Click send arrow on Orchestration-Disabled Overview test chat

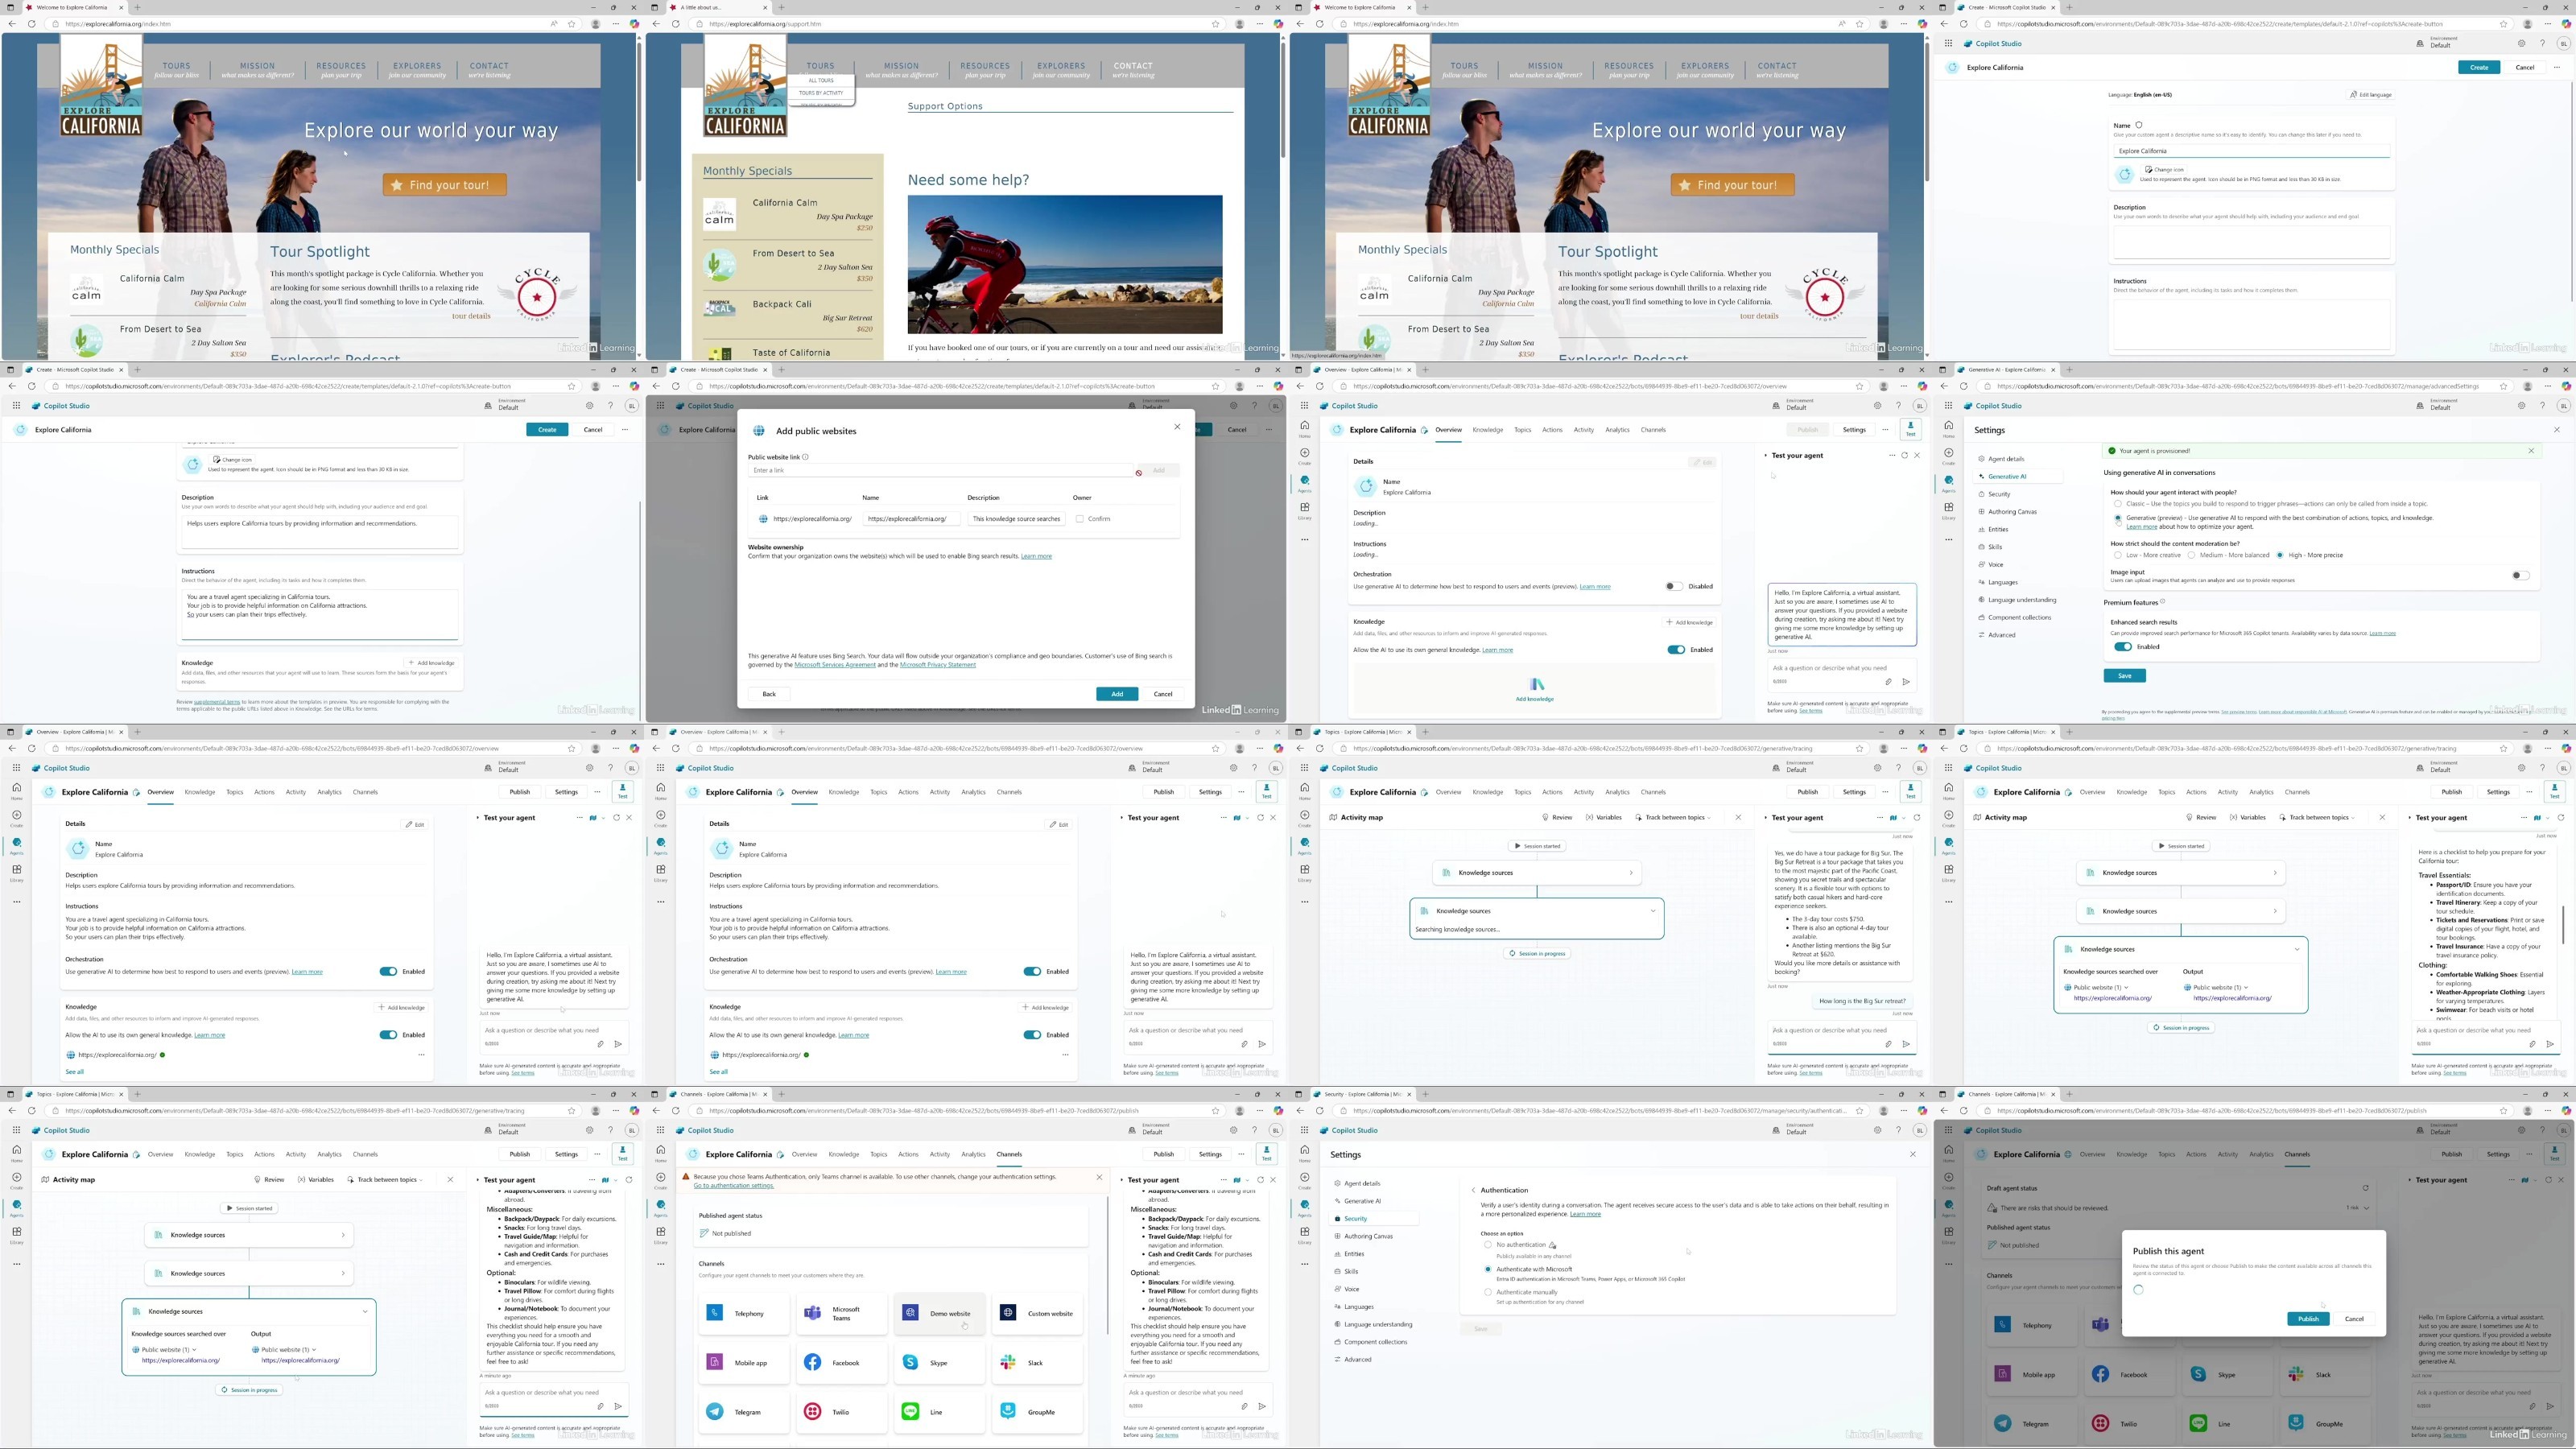pos(1906,682)
